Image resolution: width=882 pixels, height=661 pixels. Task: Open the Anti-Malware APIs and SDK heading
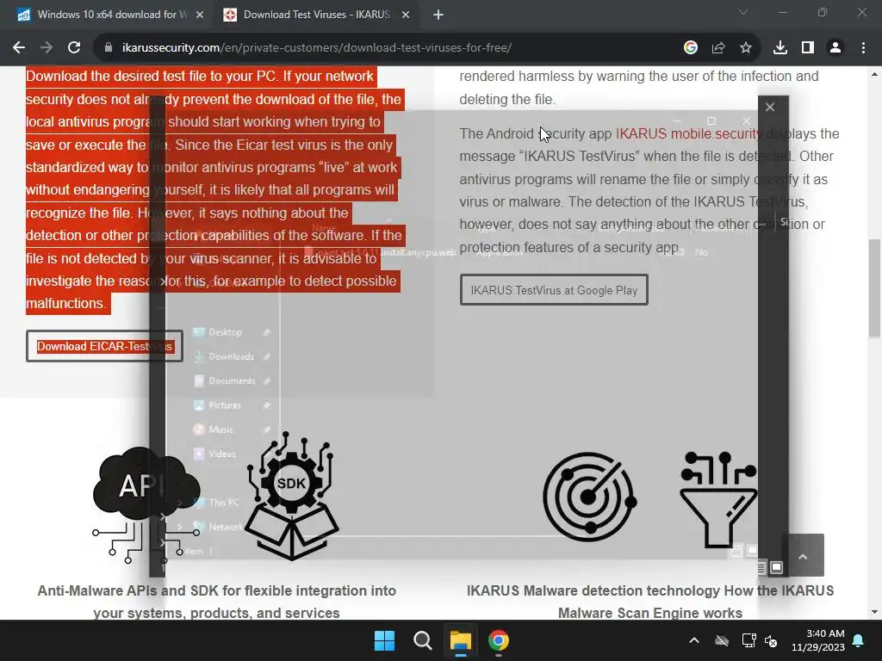coord(216,602)
